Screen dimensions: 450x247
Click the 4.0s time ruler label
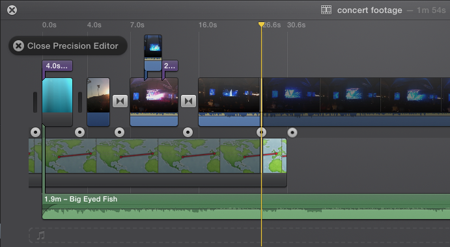[x=94, y=25]
